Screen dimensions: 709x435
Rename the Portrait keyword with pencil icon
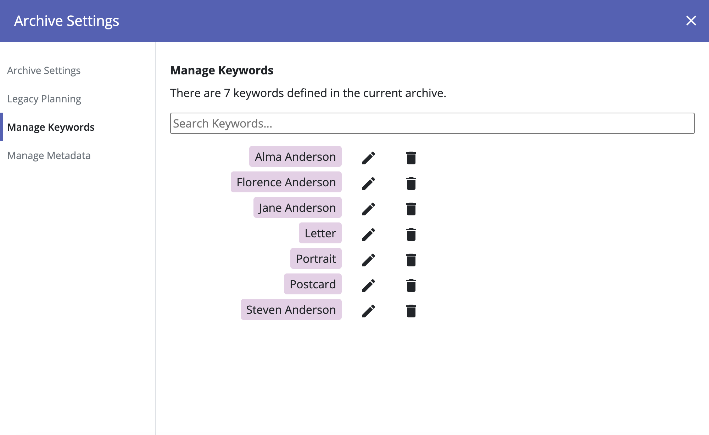pos(369,260)
